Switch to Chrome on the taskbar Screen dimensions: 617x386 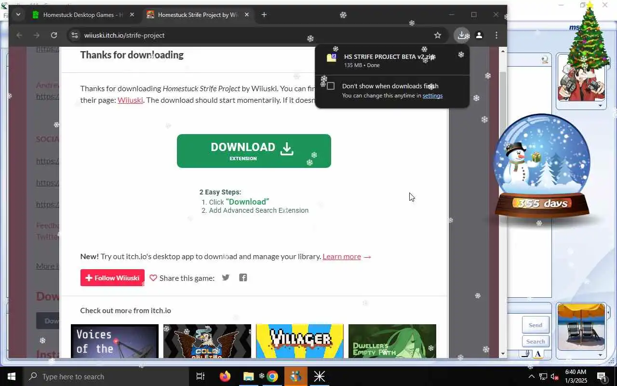(x=272, y=376)
